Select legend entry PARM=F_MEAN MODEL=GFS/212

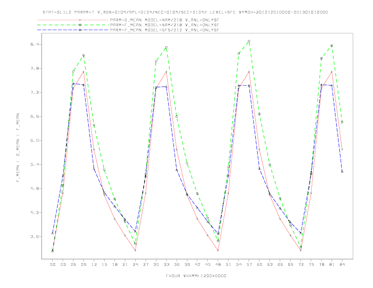[164, 30]
